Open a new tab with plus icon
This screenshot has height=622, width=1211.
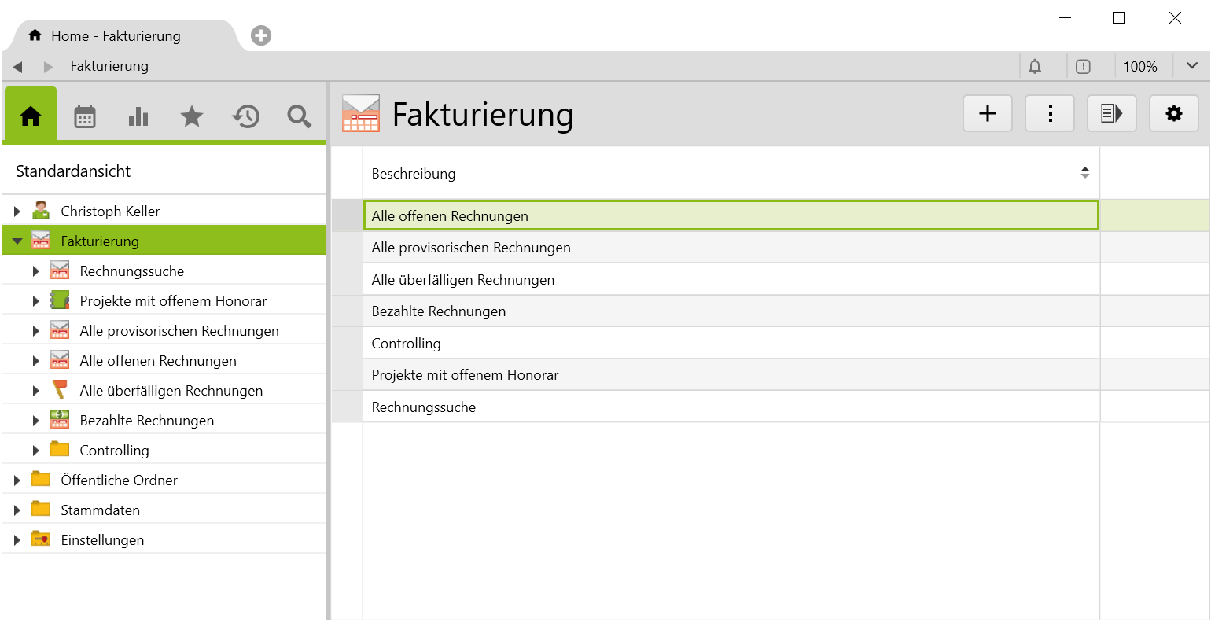261,35
